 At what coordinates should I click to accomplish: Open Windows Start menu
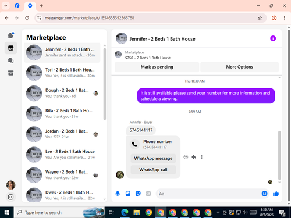click(x=7, y=212)
